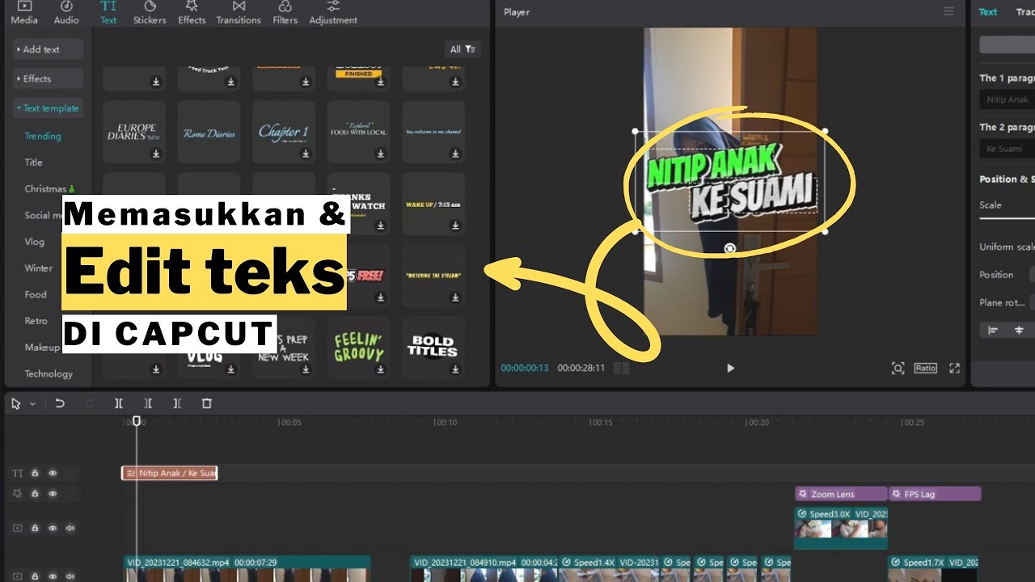Click the grayed-out redo arrow
The height and width of the screenshot is (582, 1035).
pyautogui.click(x=90, y=403)
